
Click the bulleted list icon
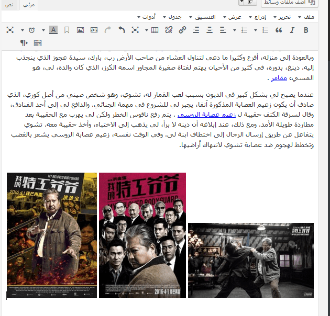[265, 30]
